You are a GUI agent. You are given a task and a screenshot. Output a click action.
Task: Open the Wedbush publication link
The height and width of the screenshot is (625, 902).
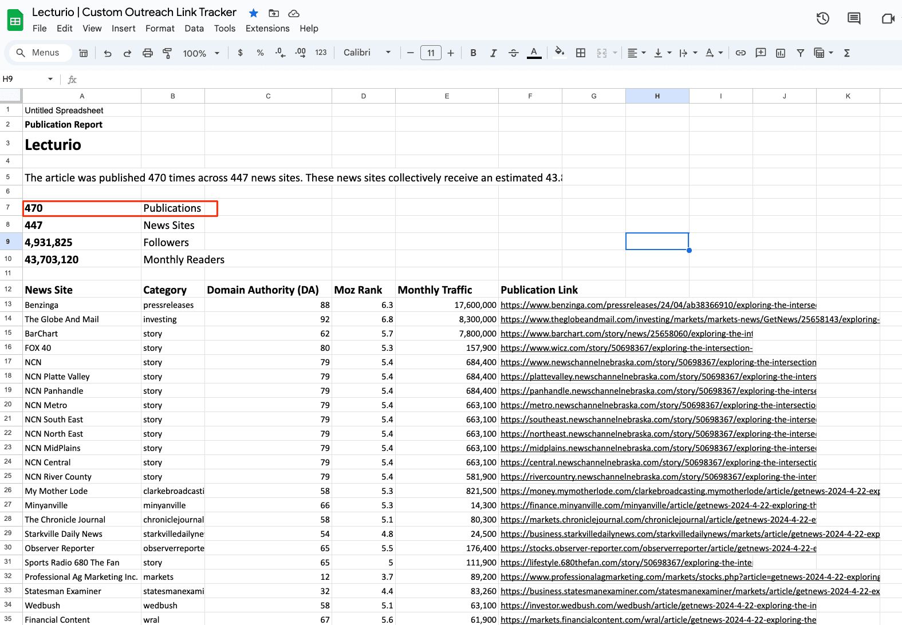click(x=659, y=606)
